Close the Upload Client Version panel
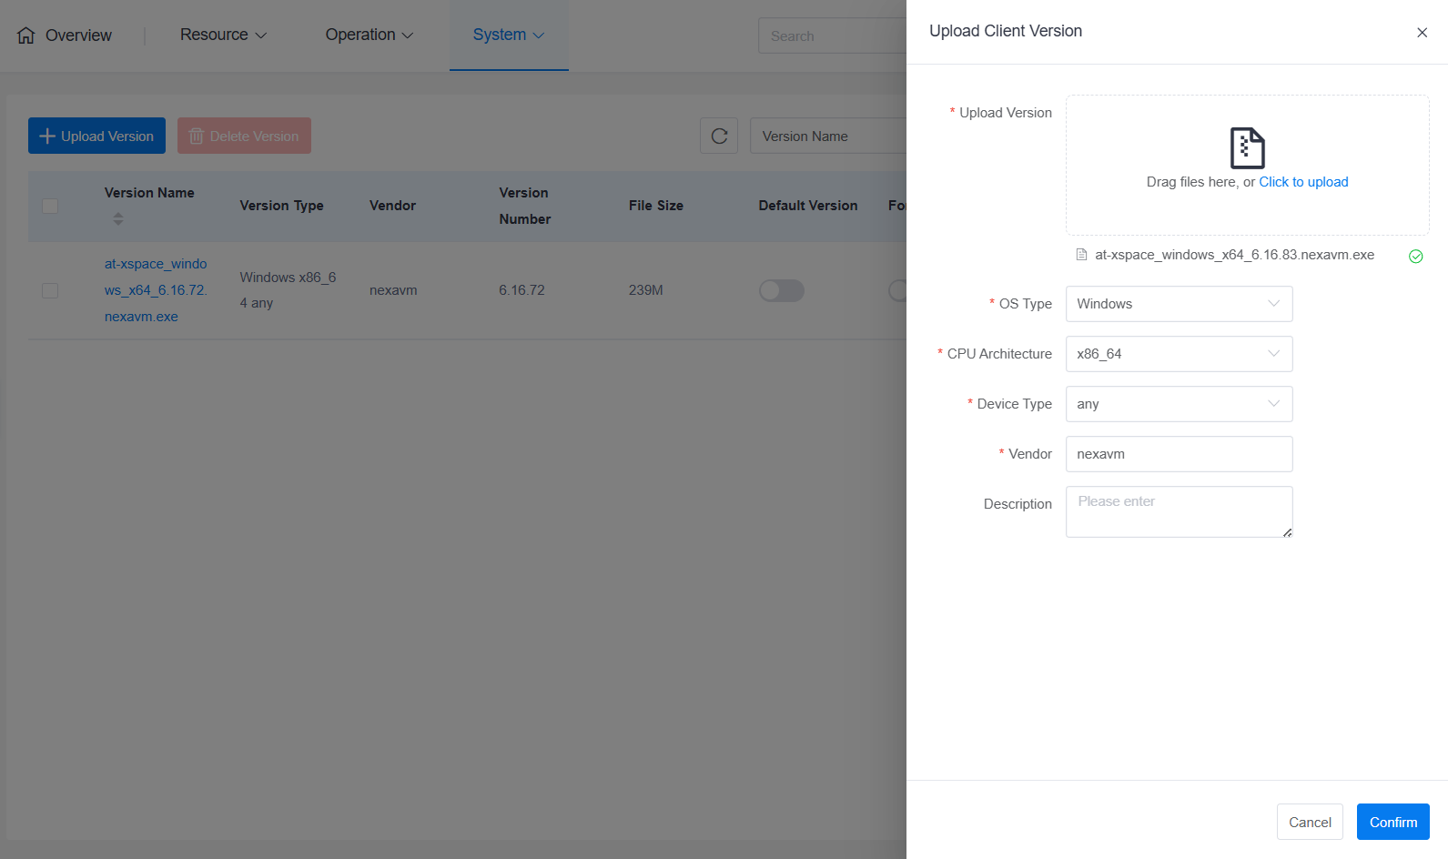The width and height of the screenshot is (1448, 859). pos(1422,33)
